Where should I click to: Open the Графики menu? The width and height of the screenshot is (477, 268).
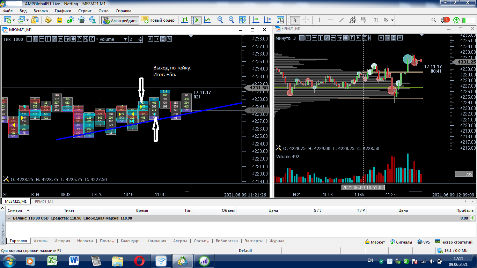coord(63,11)
